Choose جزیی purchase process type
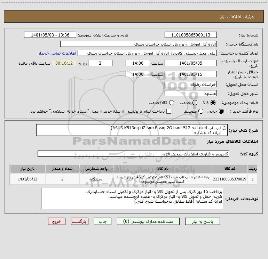The image size is (268, 259). [221, 112]
